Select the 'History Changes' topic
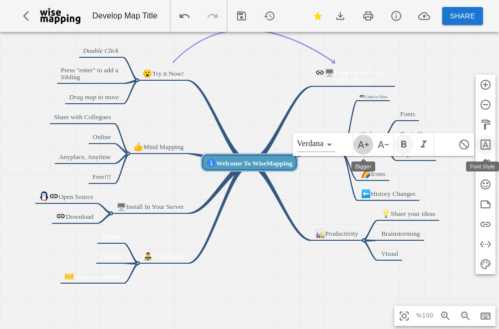Image resolution: width=499 pixels, height=329 pixels. click(388, 194)
